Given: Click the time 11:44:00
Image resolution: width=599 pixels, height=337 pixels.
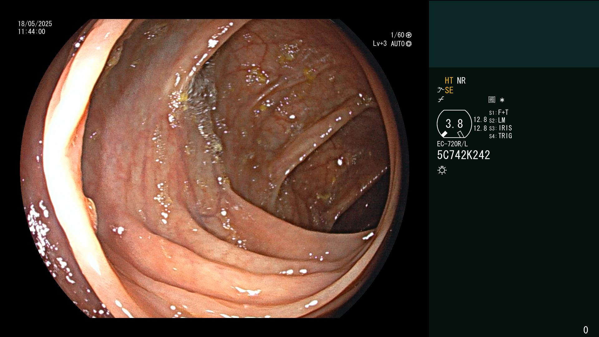Looking at the screenshot, I should 32,32.
